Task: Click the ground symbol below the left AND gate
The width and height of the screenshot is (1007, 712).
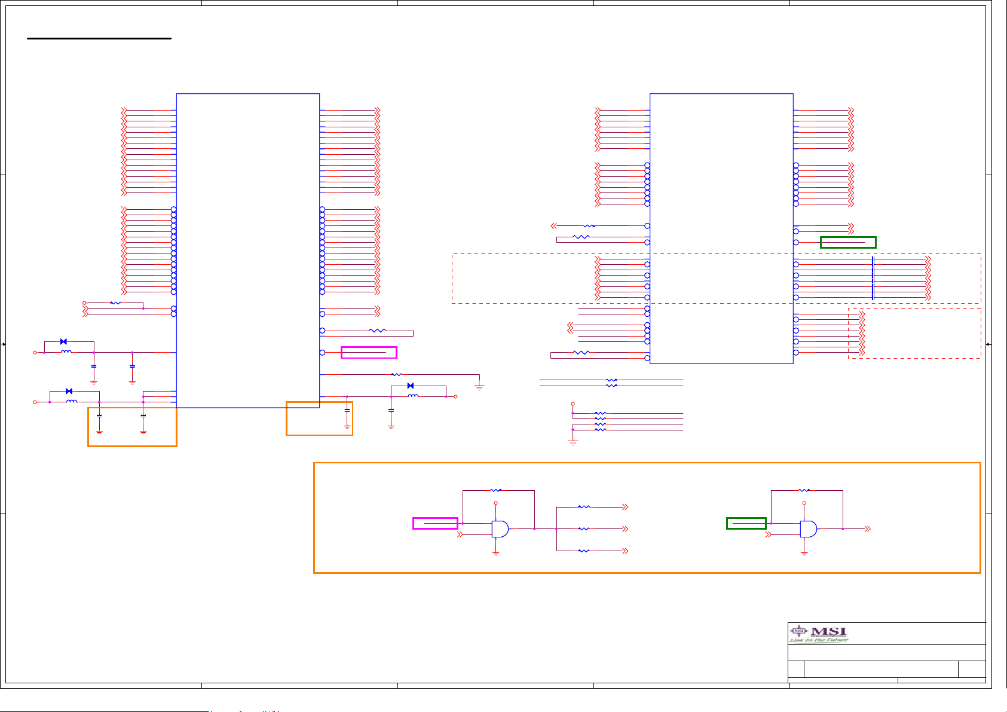Action: (x=495, y=554)
